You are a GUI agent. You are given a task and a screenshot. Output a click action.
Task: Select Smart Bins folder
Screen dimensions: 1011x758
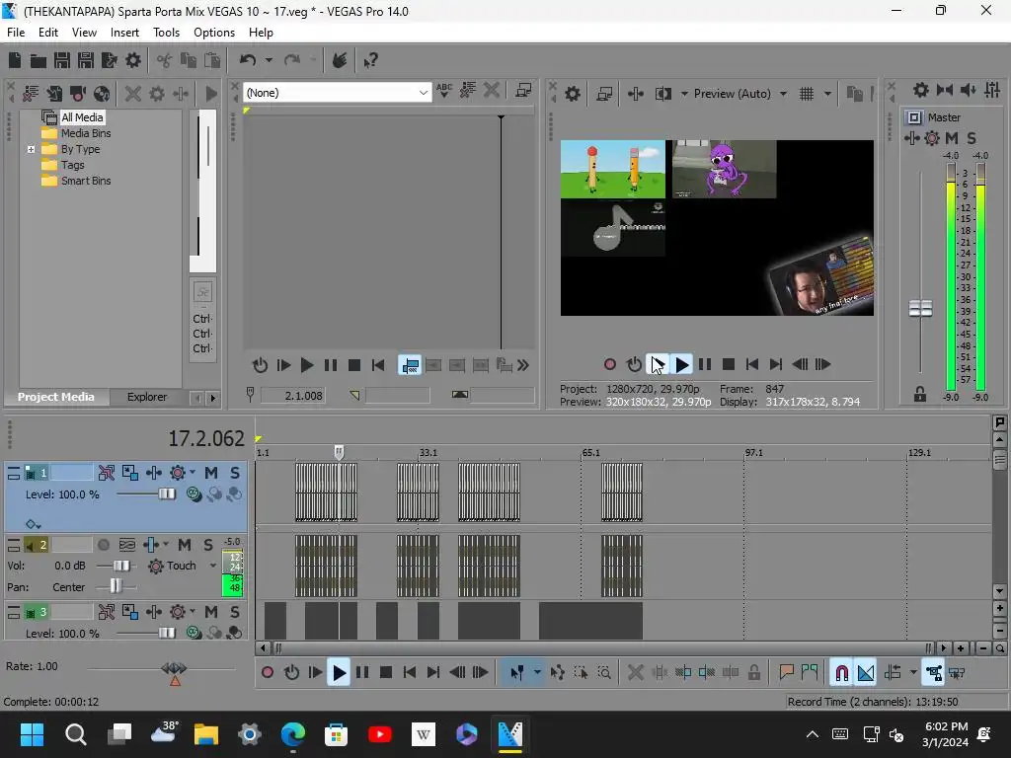pos(86,182)
